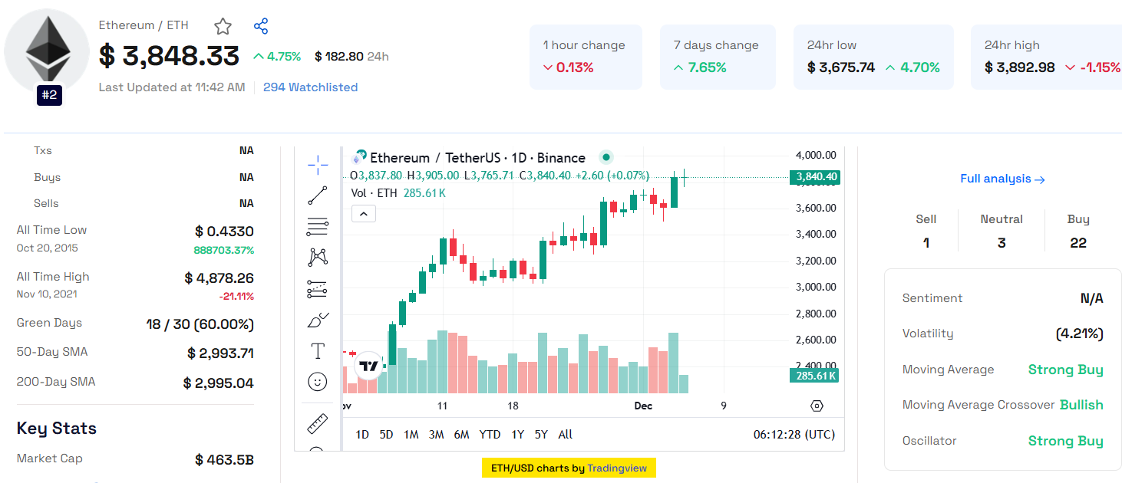
Task: Click the 24hr low value $ 3,675.74
Action: [x=841, y=67]
